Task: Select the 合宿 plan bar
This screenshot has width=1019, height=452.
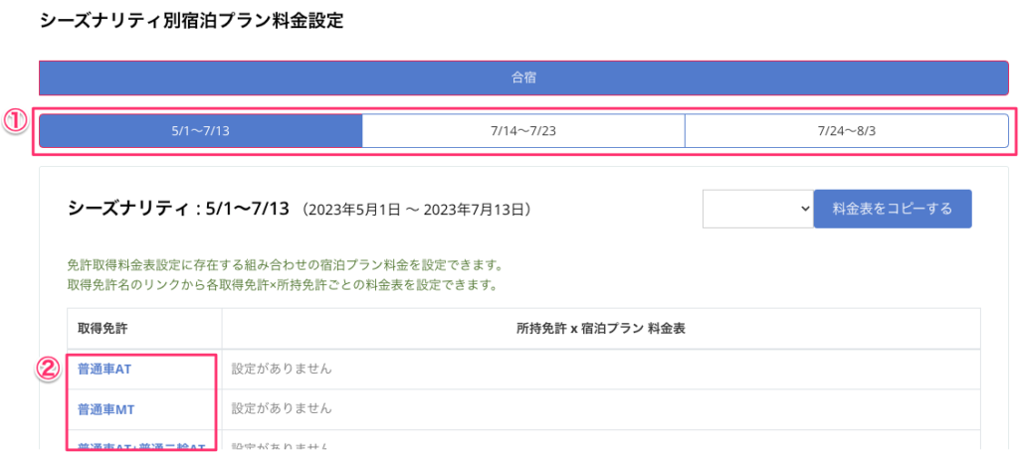Action: pos(524,77)
